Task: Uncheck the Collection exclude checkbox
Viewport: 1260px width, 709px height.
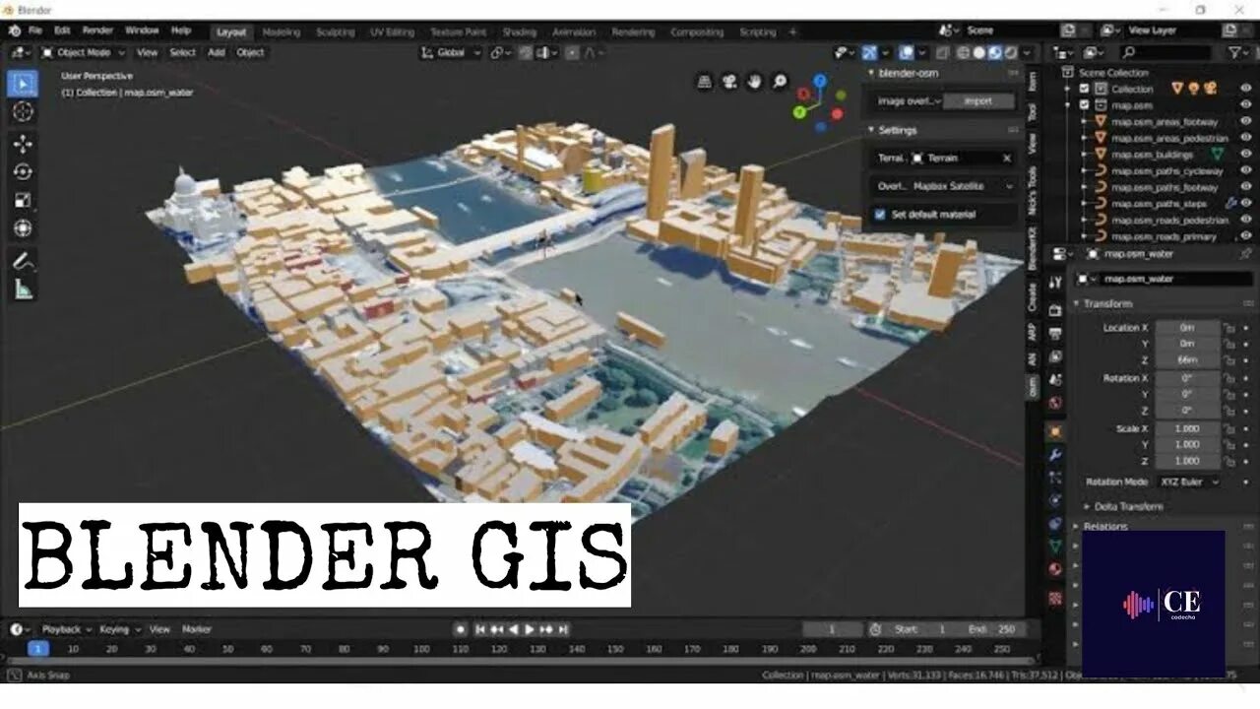Action: point(1084,89)
